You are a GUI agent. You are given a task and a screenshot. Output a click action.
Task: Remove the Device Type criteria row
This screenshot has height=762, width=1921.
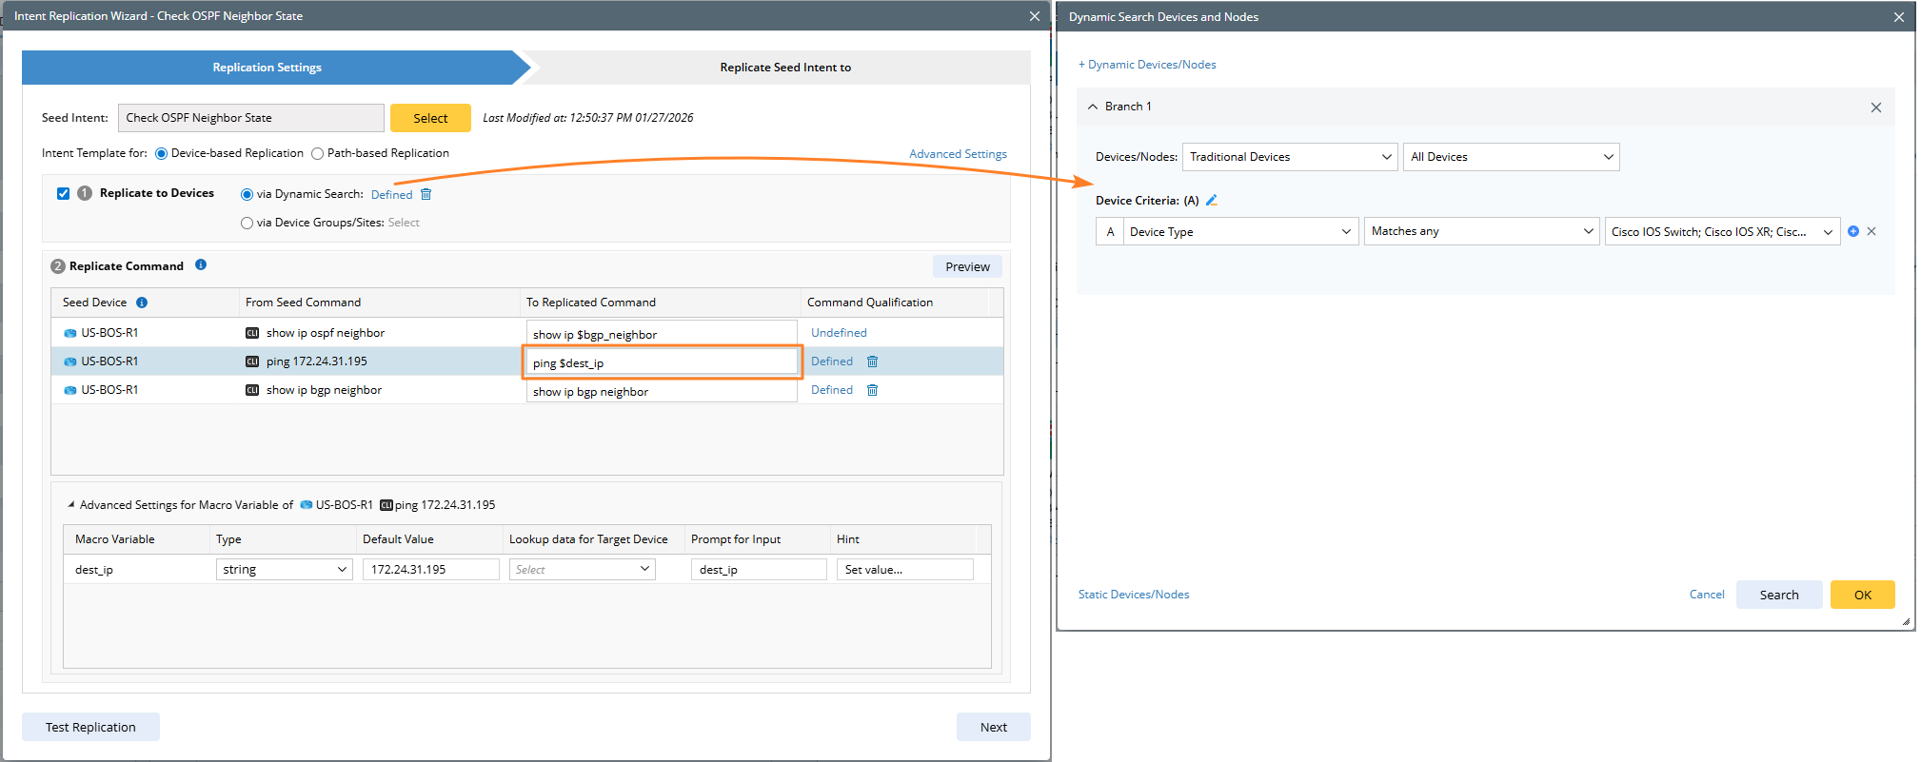click(1871, 231)
